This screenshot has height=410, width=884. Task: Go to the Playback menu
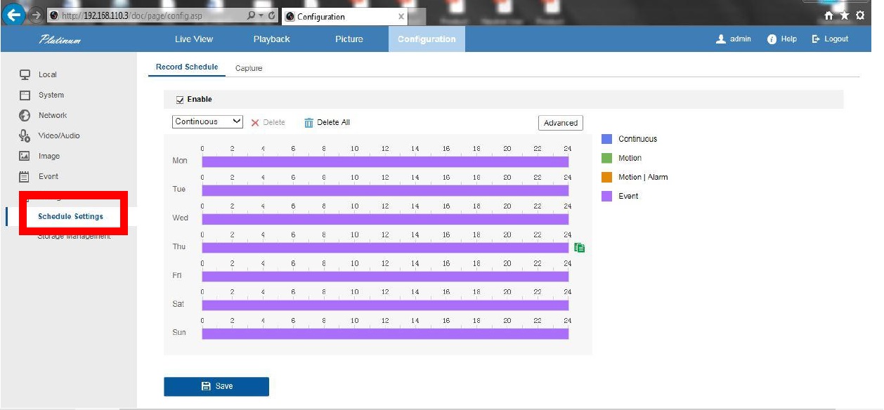coord(271,39)
